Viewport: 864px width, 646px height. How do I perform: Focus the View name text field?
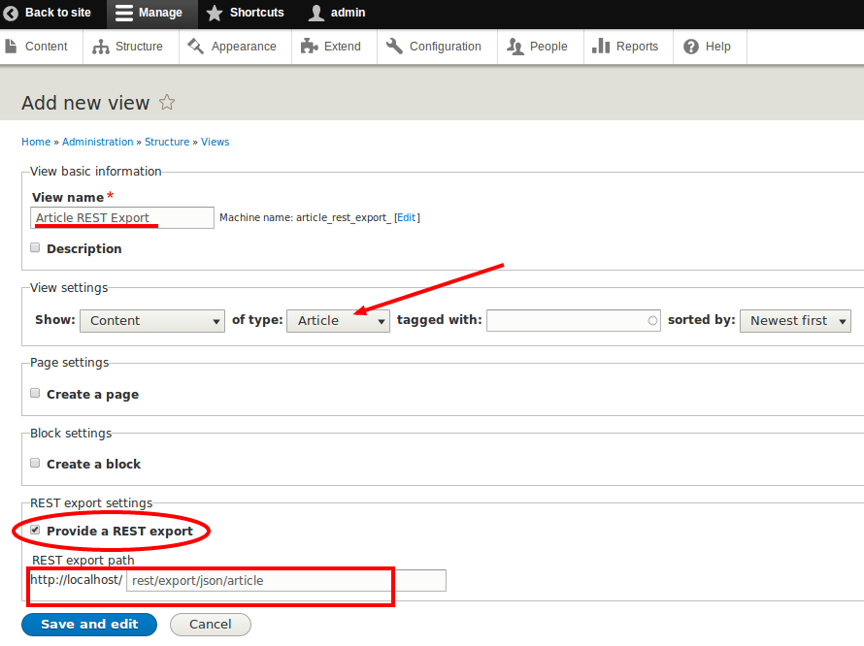122,217
